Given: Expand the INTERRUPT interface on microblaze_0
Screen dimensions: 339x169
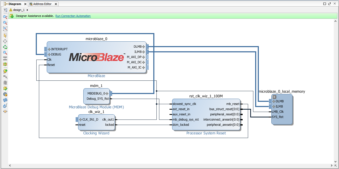Looking at the screenshot, I should click(x=49, y=49).
